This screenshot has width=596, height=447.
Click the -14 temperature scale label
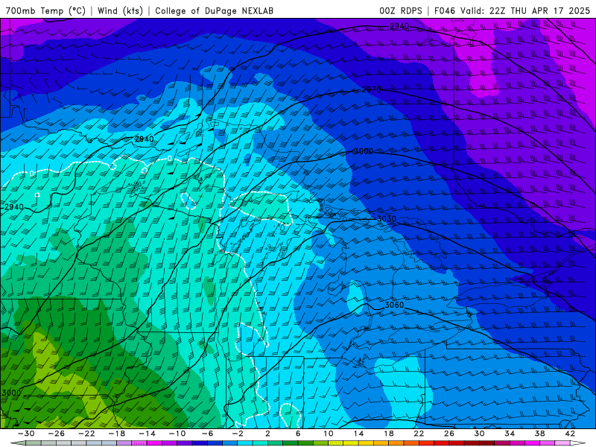[x=147, y=434]
